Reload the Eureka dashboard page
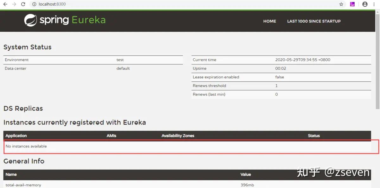This screenshot has width=380, height=188. [22, 4]
